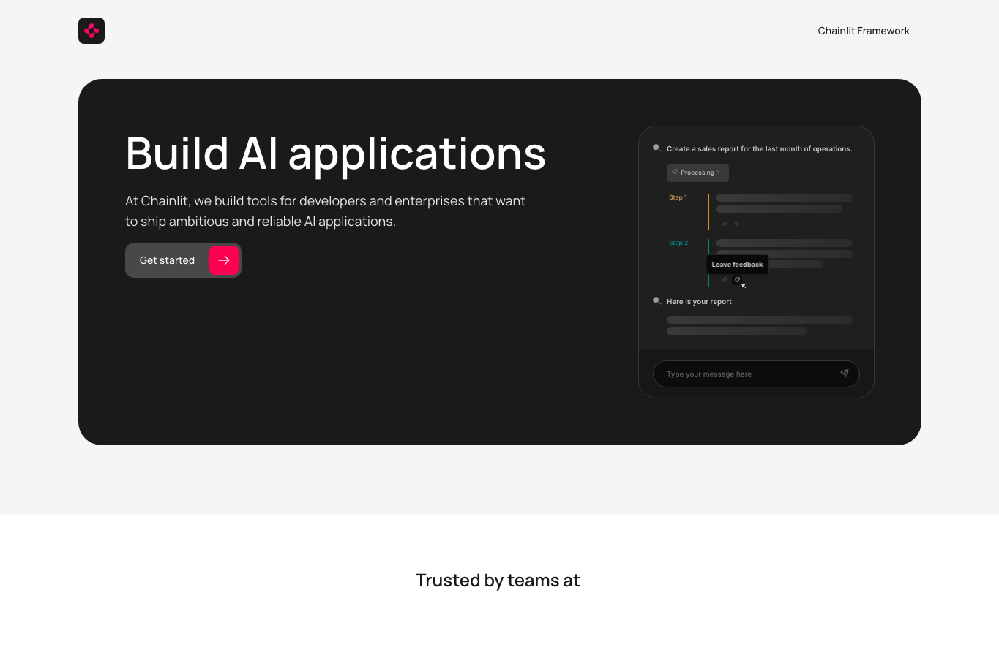Click the 'Here is your report' text
Screen dimensions: 999x658
tap(699, 301)
